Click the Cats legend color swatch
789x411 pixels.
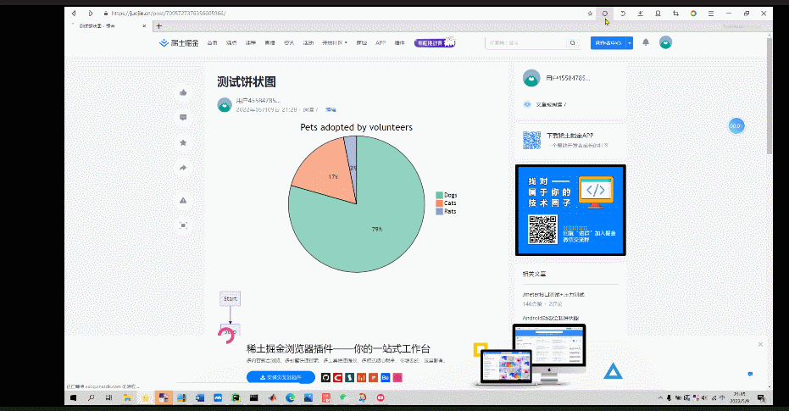pos(439,203)
